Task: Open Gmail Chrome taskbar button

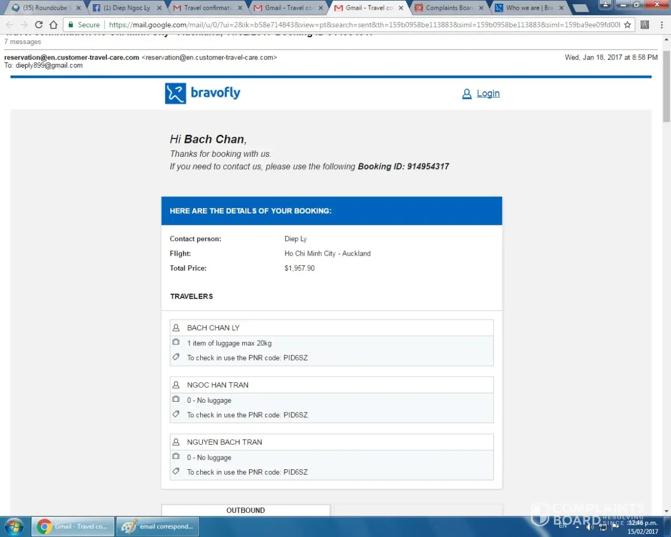Action: tap(74, 526)
